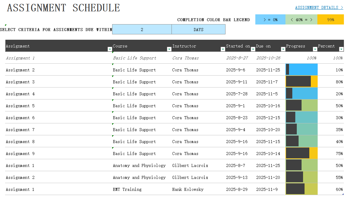Open the Course column filter
The height and width of the screenshot is (204, 346).
pos(169,49)
